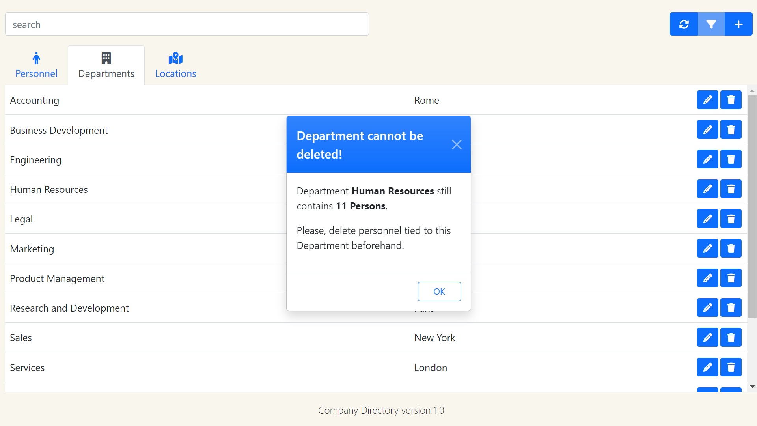Screen dimensions: 757x426
Task: Click the edit pencil icon for Sales
Action: pyautogui.click(x=707, y=337)
